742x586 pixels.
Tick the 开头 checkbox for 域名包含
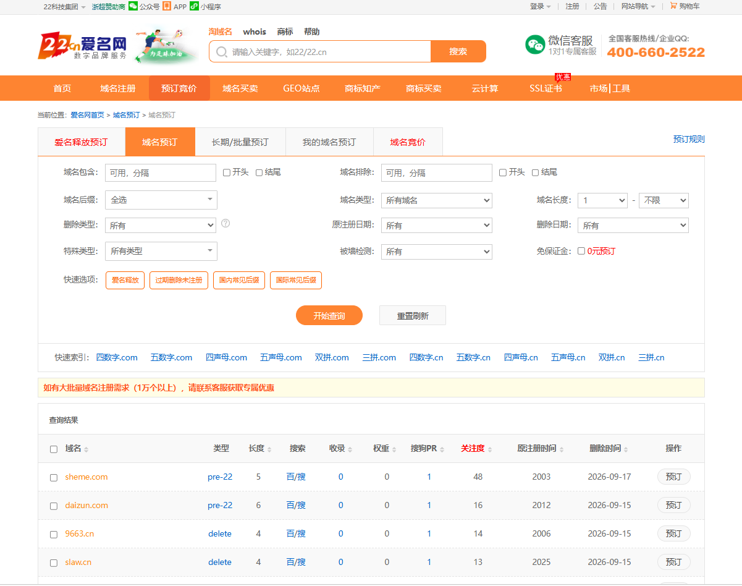[227, 172]
